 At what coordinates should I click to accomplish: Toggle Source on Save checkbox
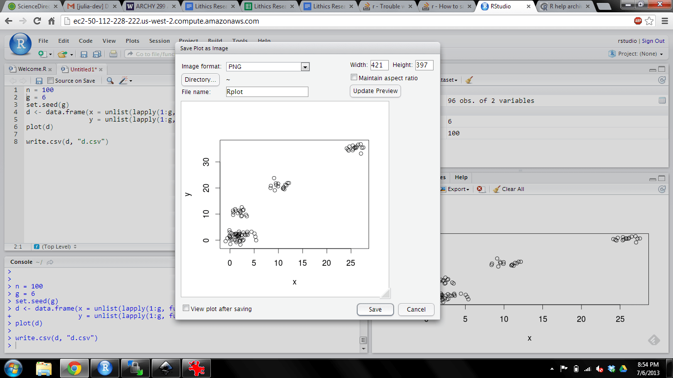(50, 80)
